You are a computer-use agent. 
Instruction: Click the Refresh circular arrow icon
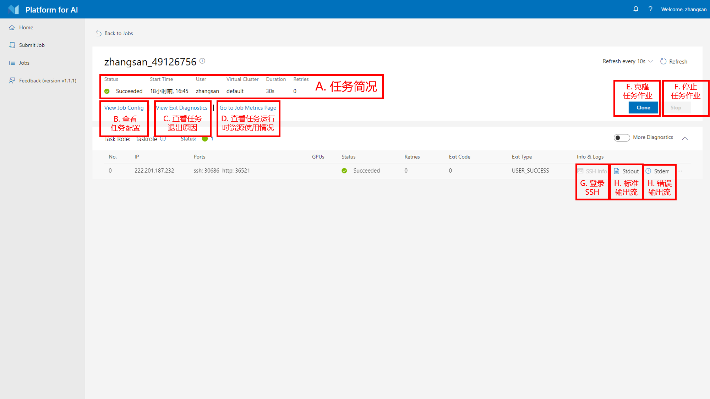(x=663, y=61)
